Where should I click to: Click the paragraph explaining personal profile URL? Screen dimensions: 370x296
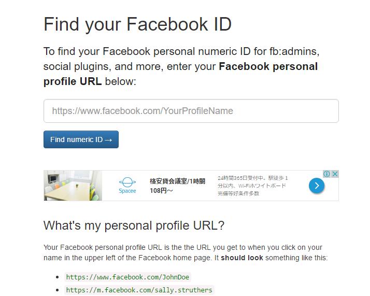point(186,252)
